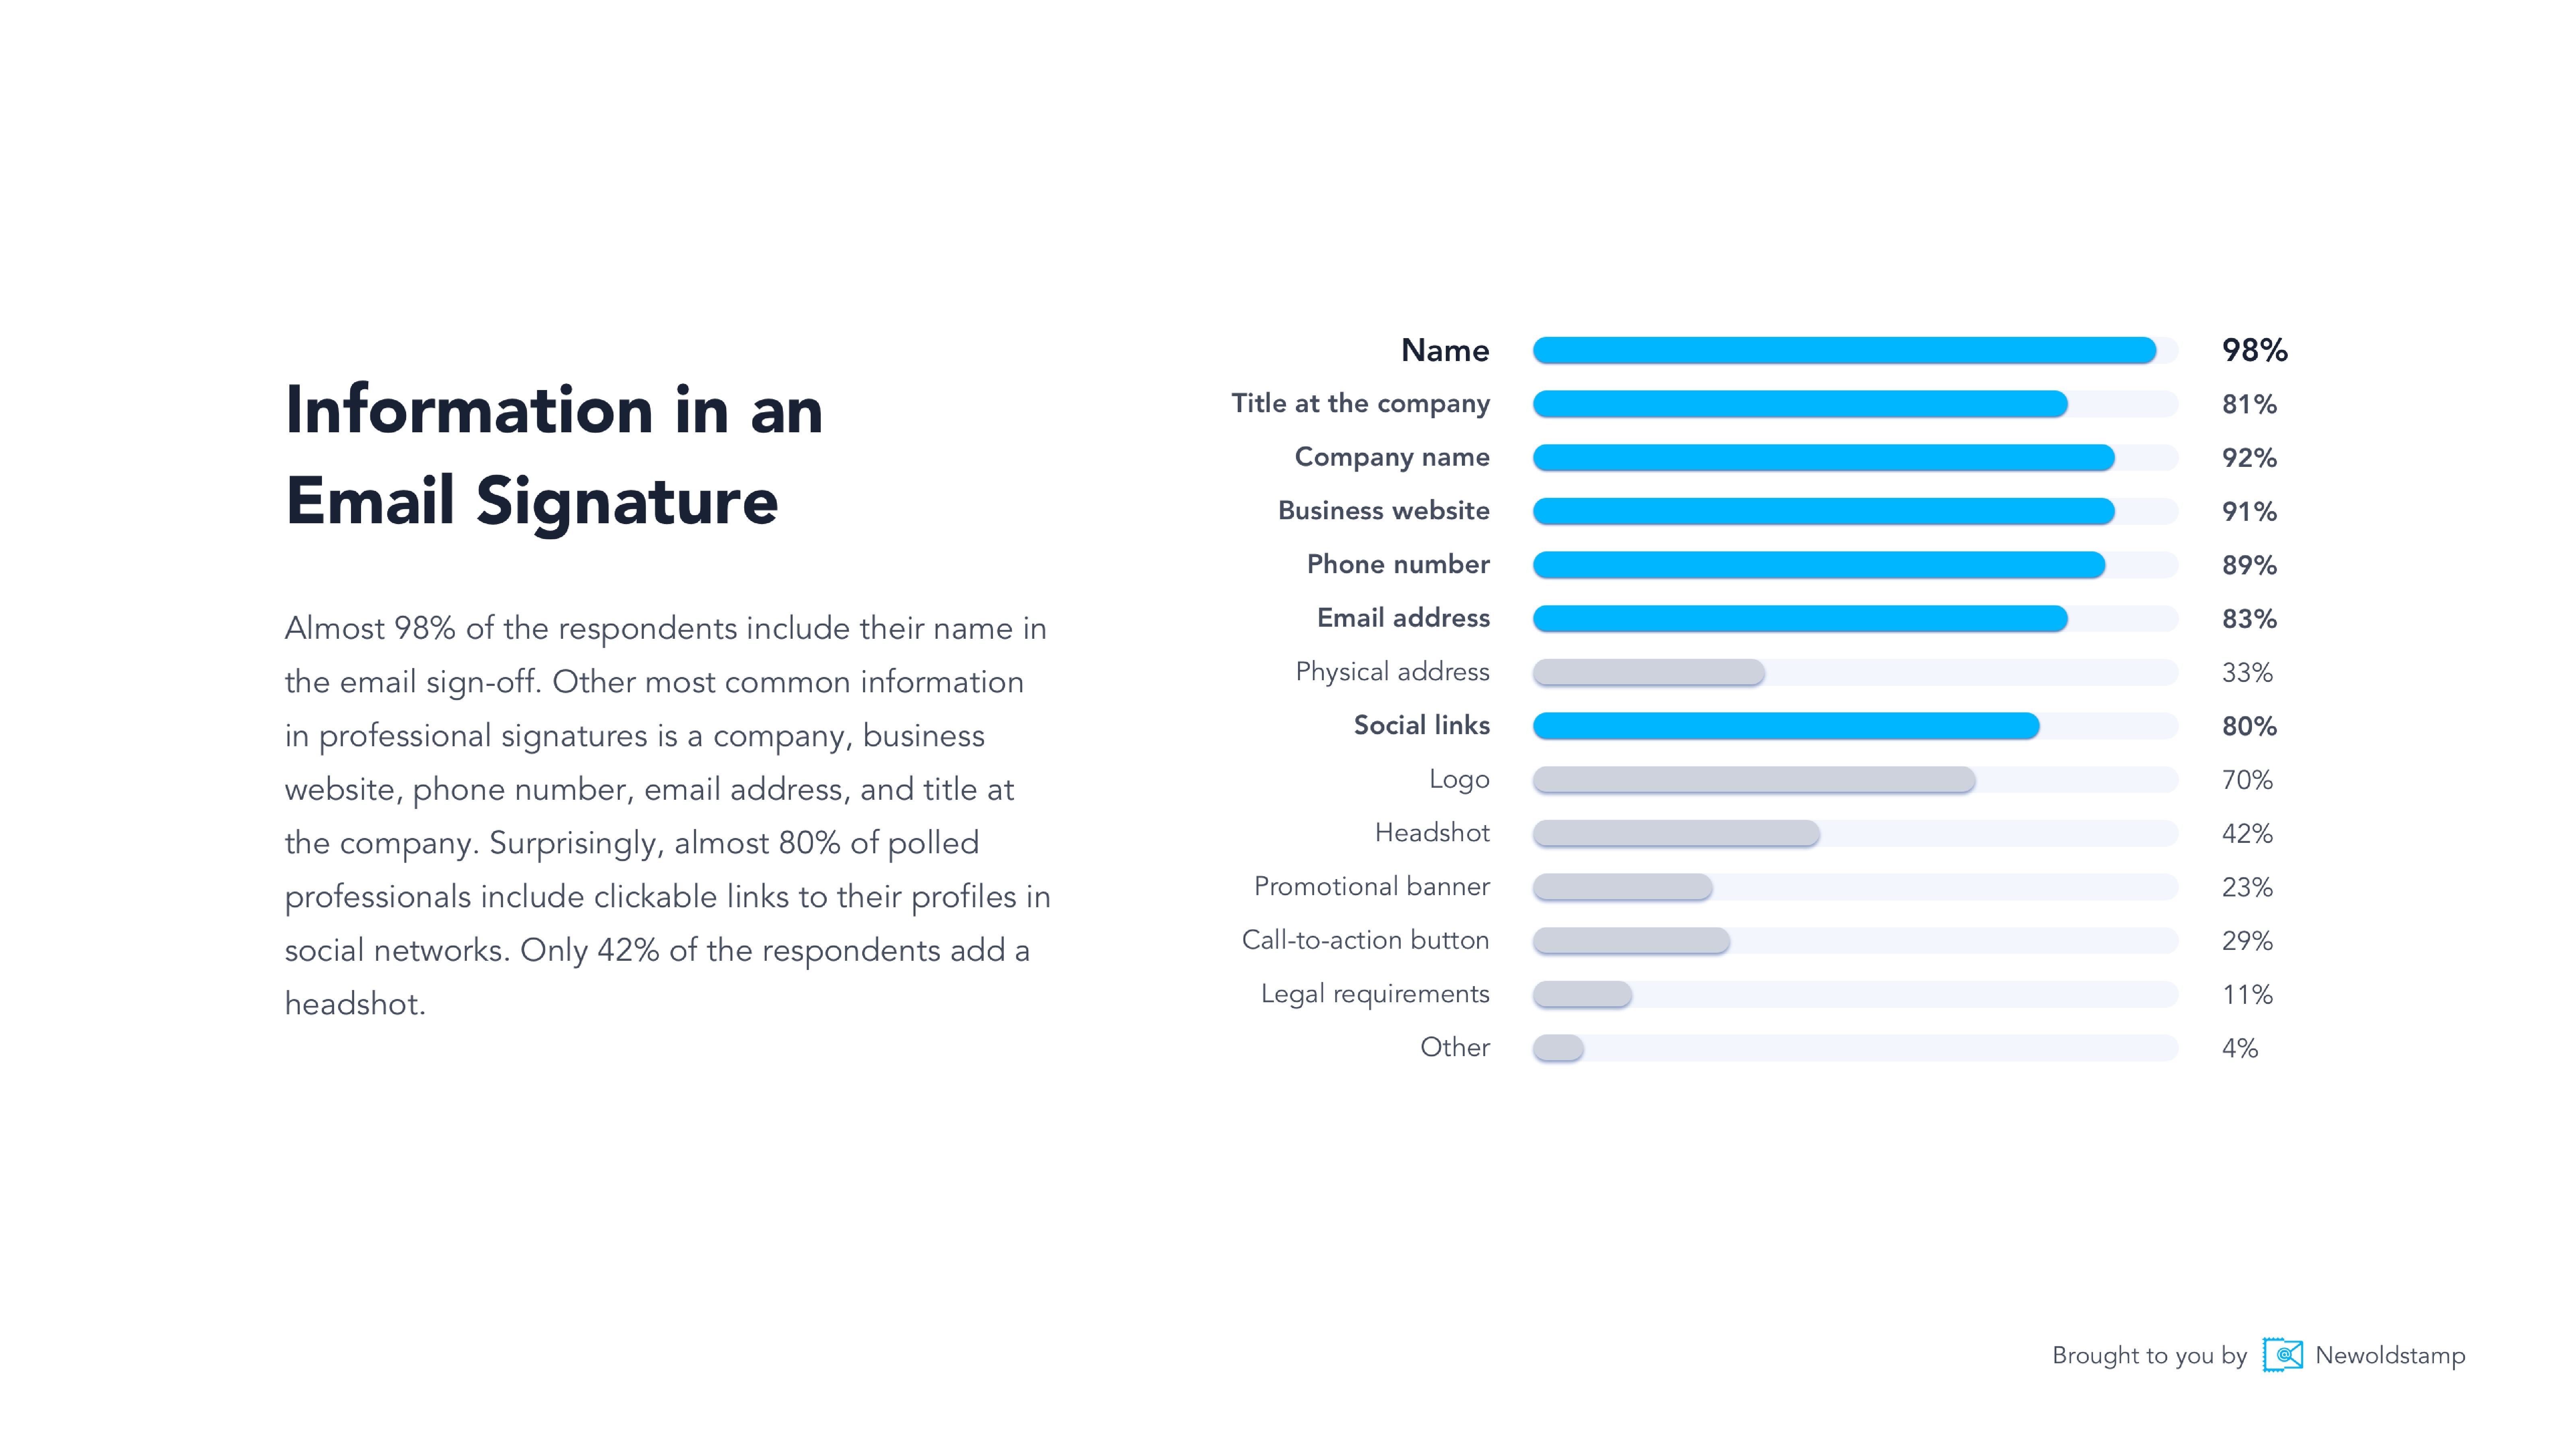The width and height of the screenshot is (2576, 1449).
Task: Select the Title at the company bar
Action: [x=1799, y=404]
